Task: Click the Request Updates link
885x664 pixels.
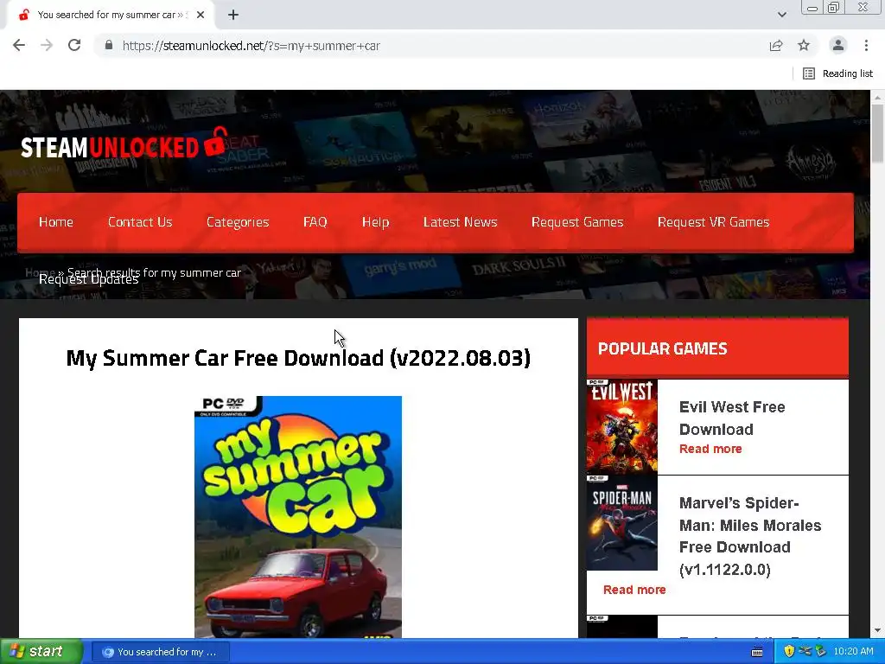Action: click(x=89, y=279)
